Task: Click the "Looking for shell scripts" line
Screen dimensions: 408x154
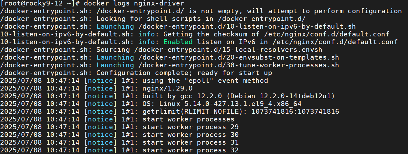Action: point(153,19)
